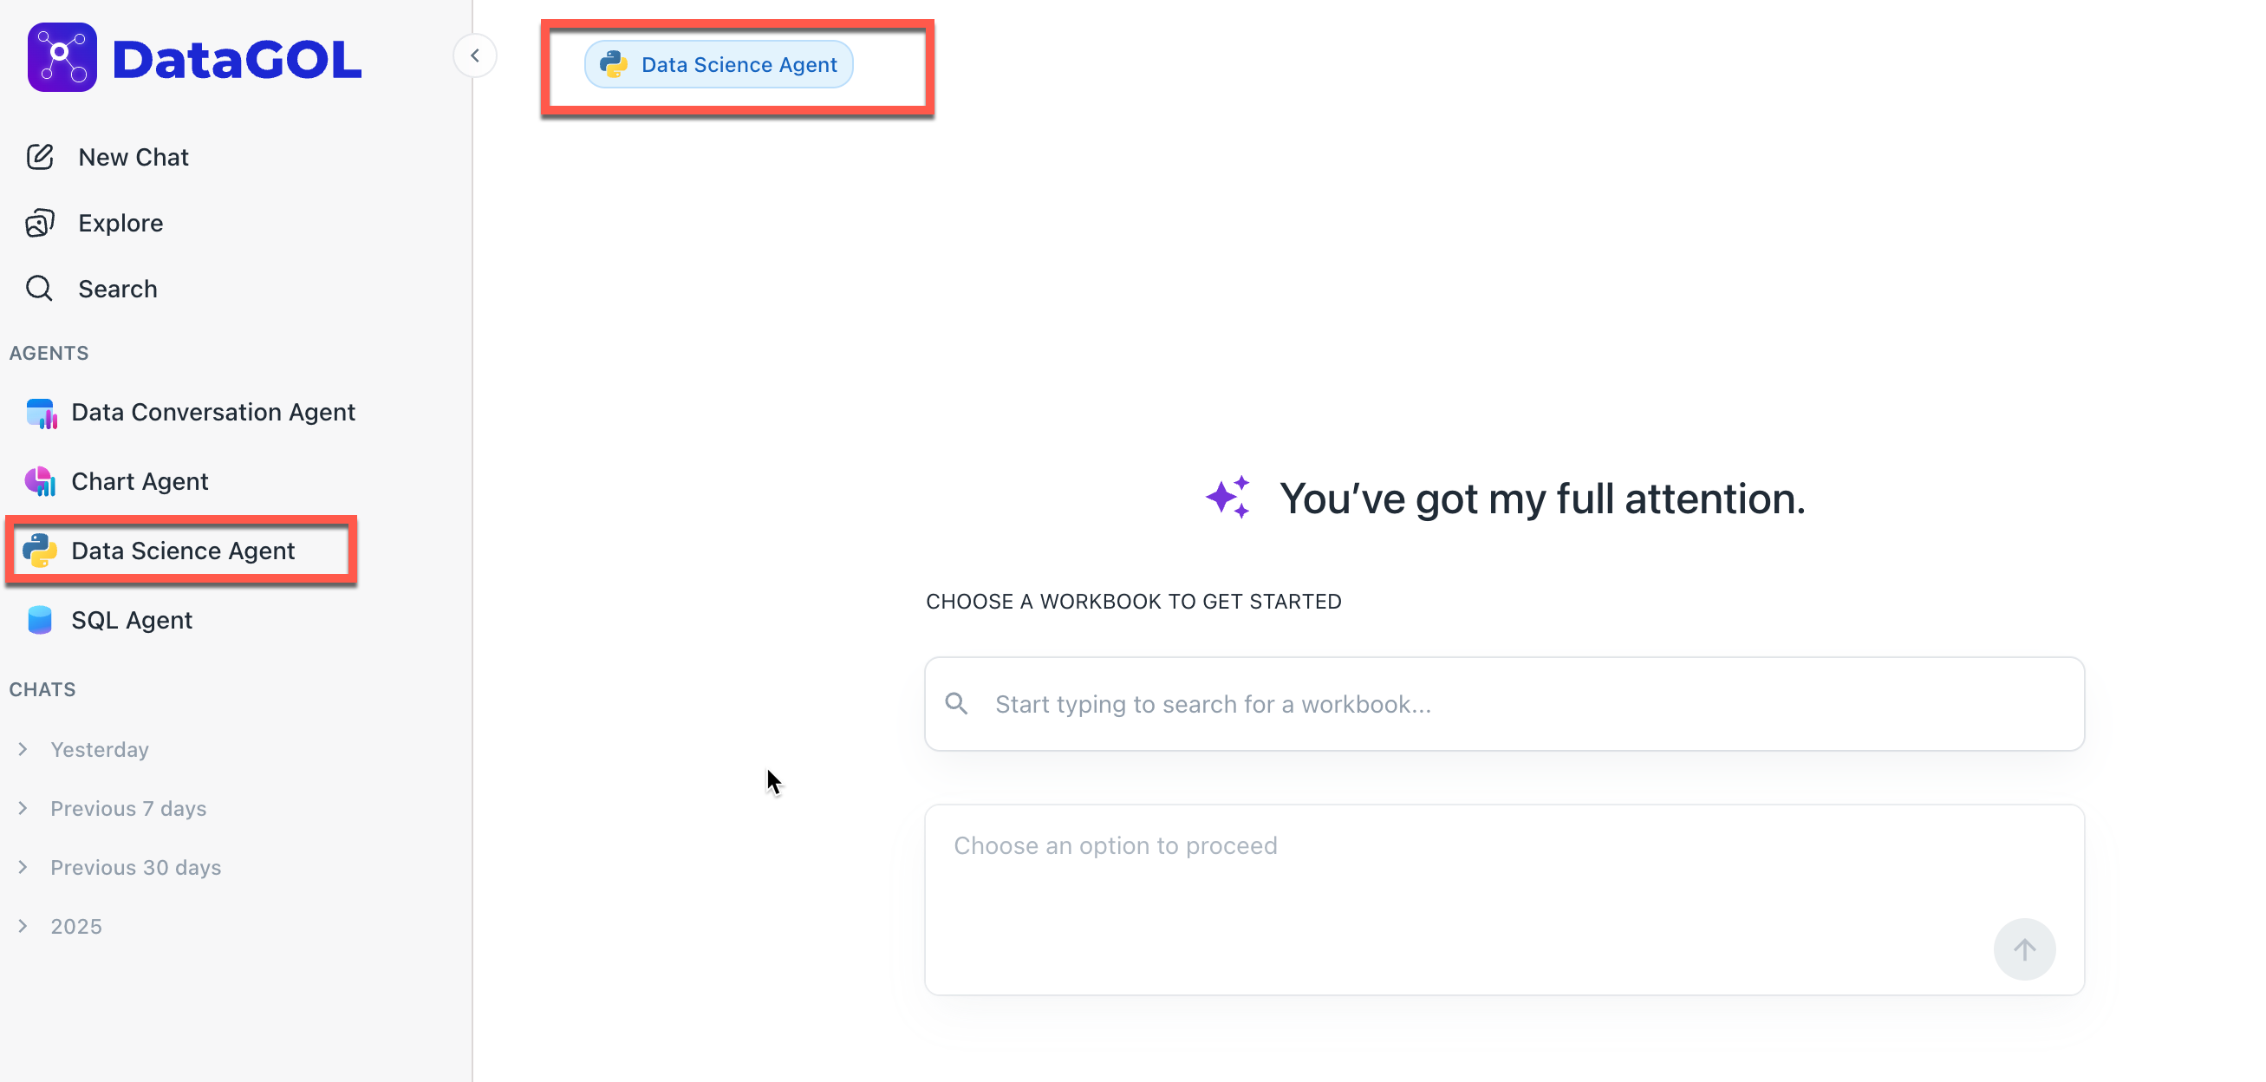Click the Search magnifier icon in sidebar
Image resolution: width=2266 pixels, height=1082 pixels.
click(40, 289)
